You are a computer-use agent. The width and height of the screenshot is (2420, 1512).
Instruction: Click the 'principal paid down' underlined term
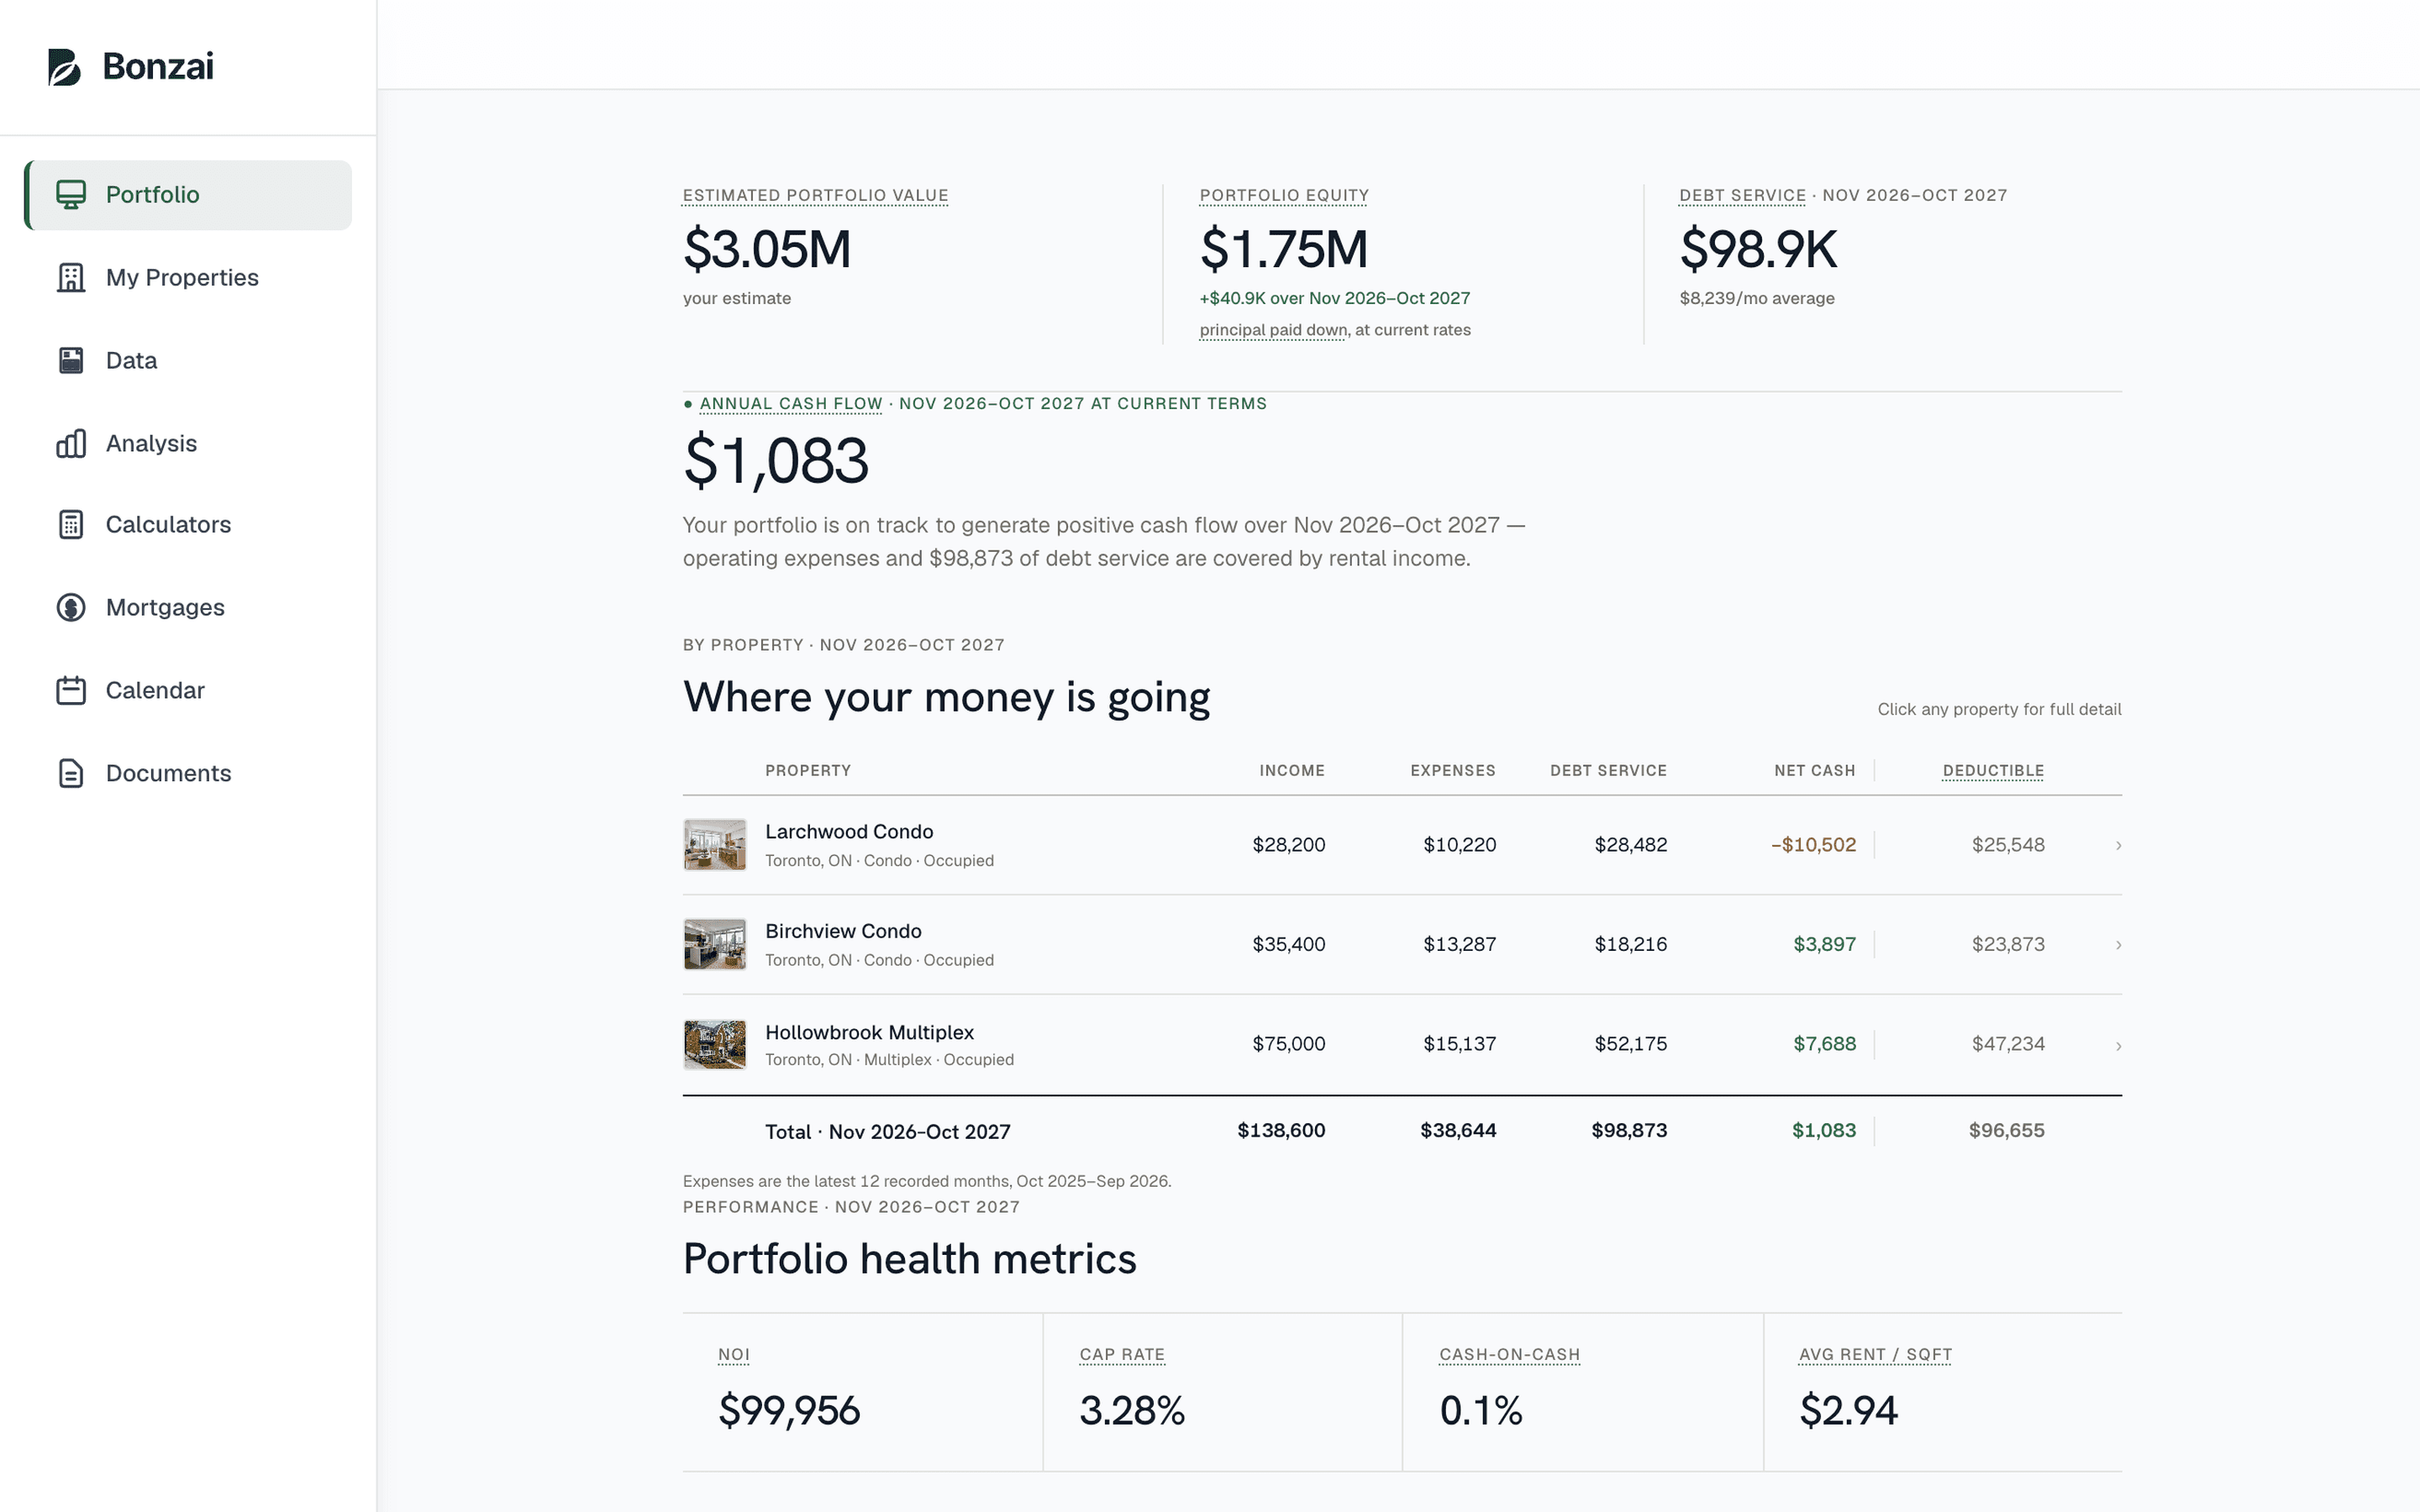(1273, 330)
